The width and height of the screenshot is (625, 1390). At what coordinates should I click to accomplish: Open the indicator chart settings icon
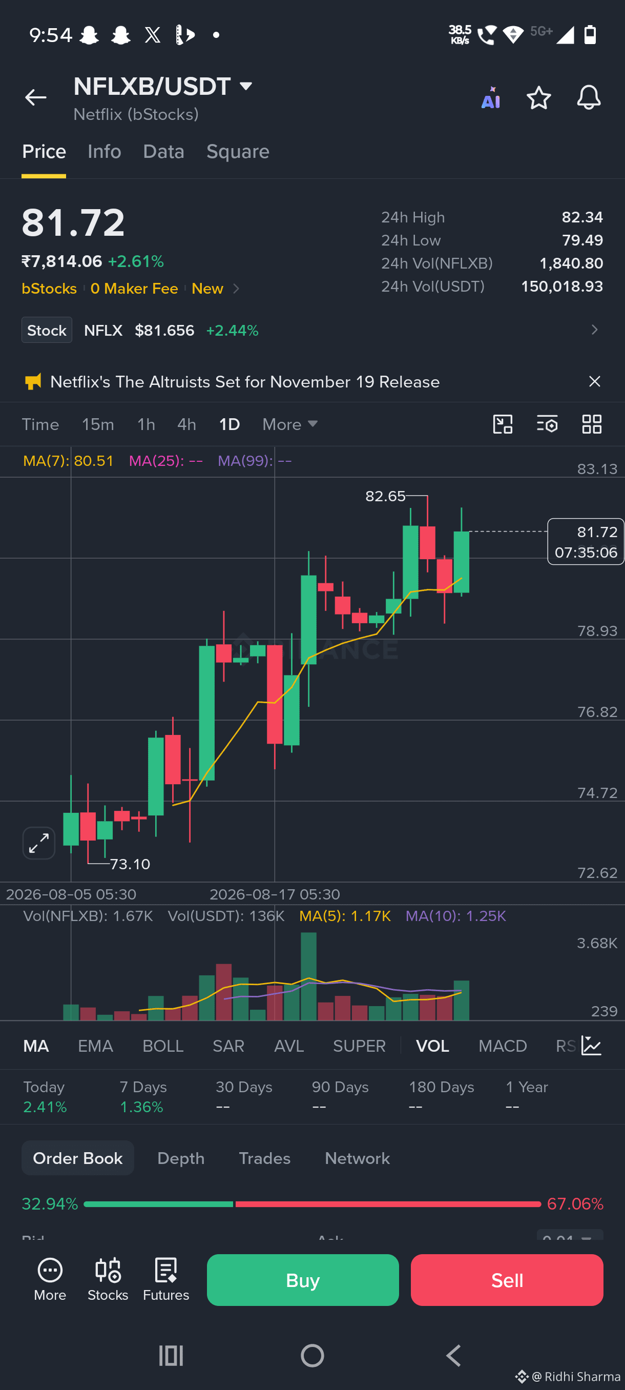592,1046
